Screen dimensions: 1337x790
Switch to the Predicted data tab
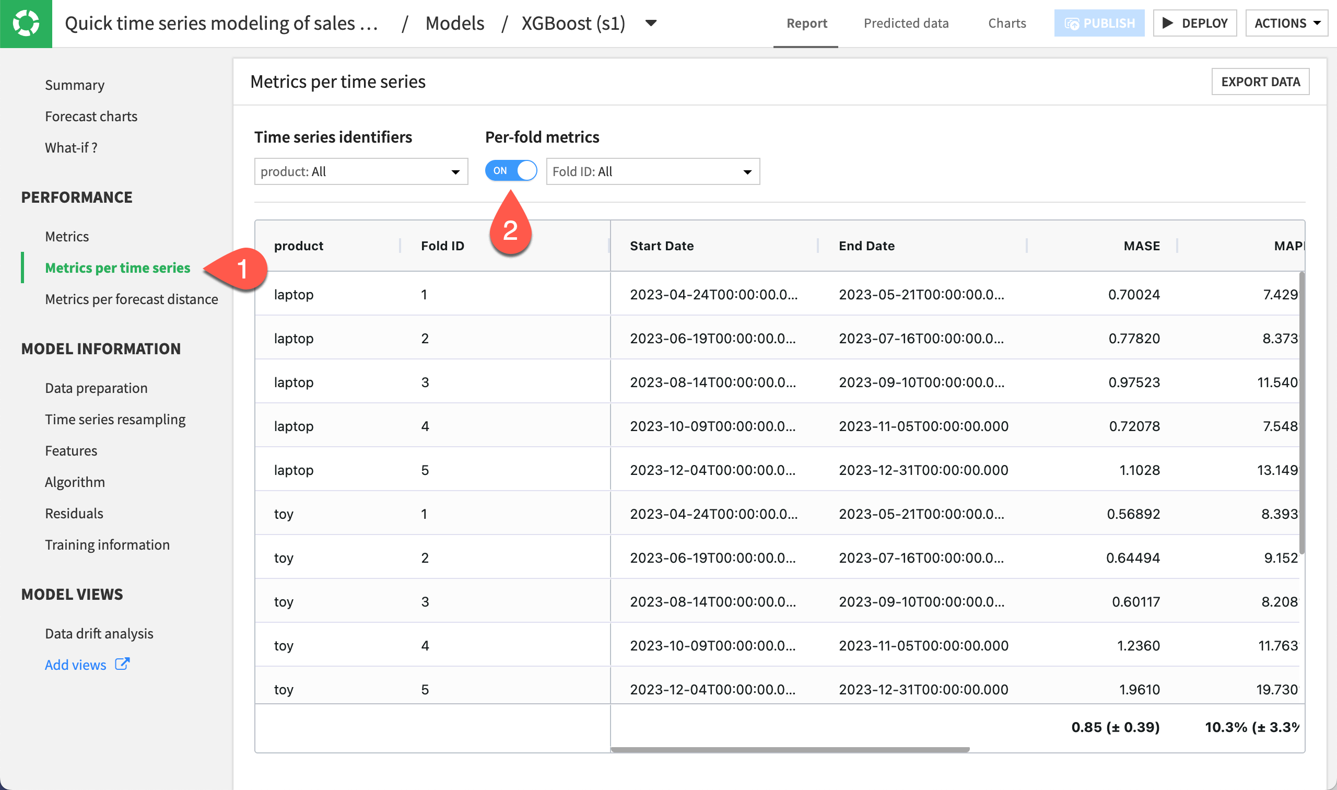906,23
